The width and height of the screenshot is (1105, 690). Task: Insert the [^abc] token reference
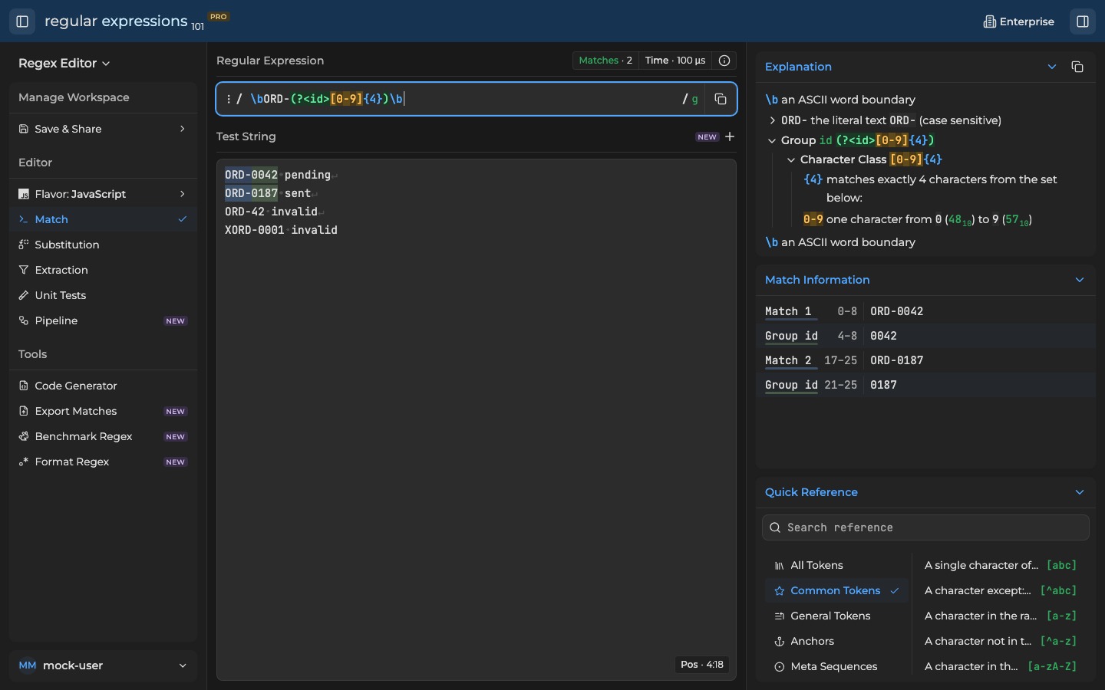pyautogui.click(x=1001, y=591)
